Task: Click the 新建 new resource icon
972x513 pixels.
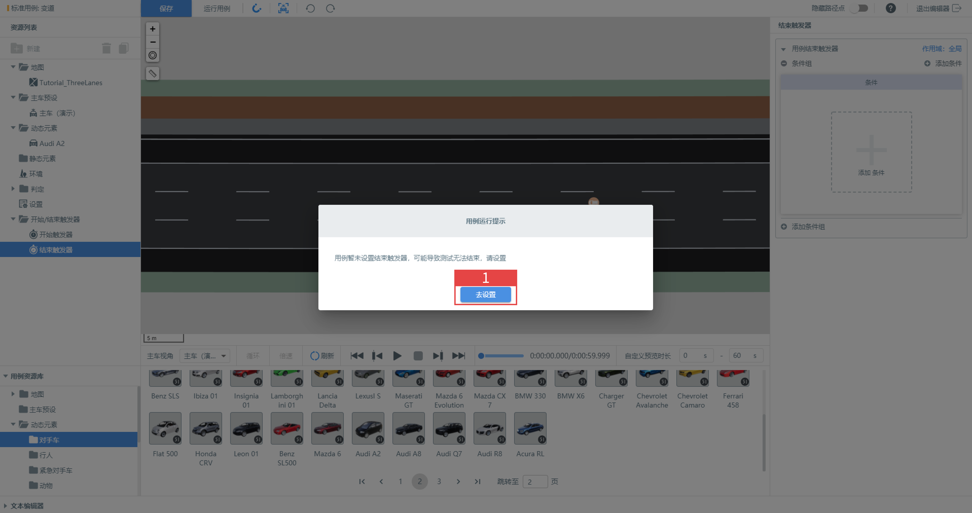Action: (16, 48)
